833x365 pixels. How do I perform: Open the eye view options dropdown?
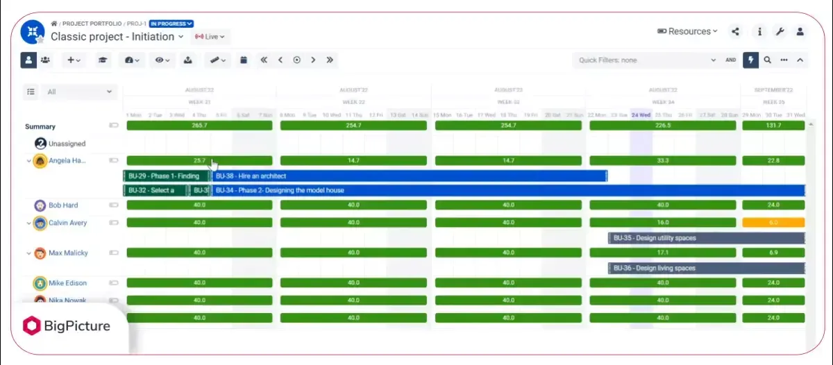[x=163, y=60]
